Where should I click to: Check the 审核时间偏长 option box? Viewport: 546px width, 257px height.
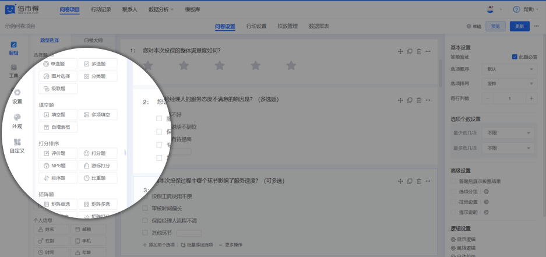(x=146, y=208)
